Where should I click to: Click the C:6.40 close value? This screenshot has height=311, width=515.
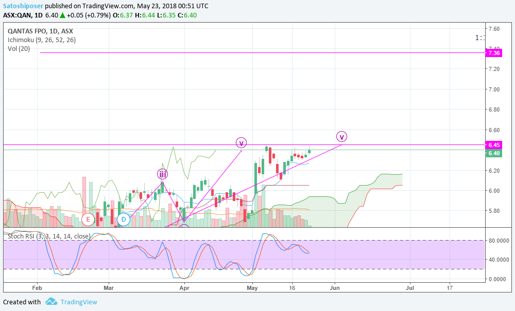click(187, 15)
